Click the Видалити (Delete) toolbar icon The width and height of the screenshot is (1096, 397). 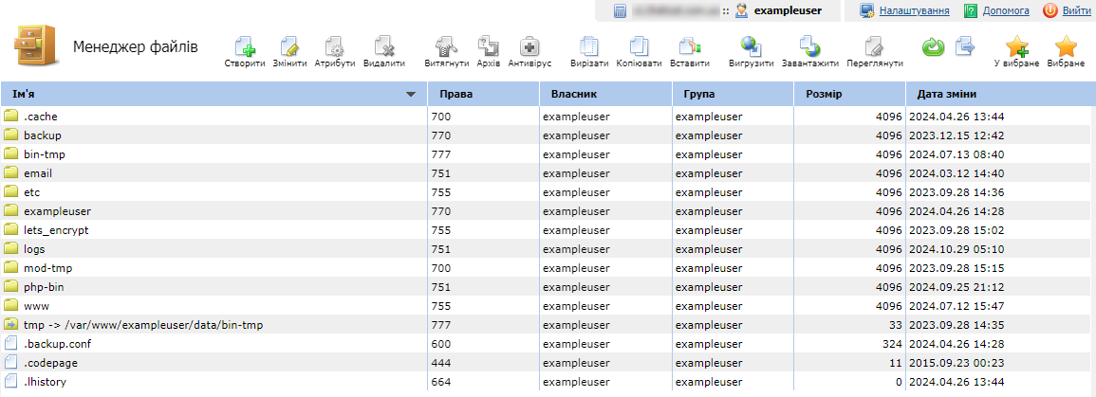pyautogui.click(x=384, y=46)
